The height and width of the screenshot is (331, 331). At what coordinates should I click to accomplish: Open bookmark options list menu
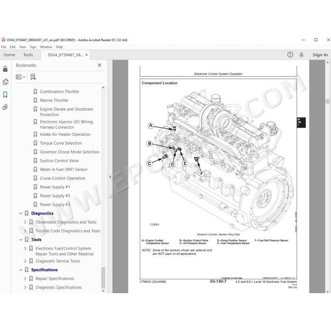point(20,77)
